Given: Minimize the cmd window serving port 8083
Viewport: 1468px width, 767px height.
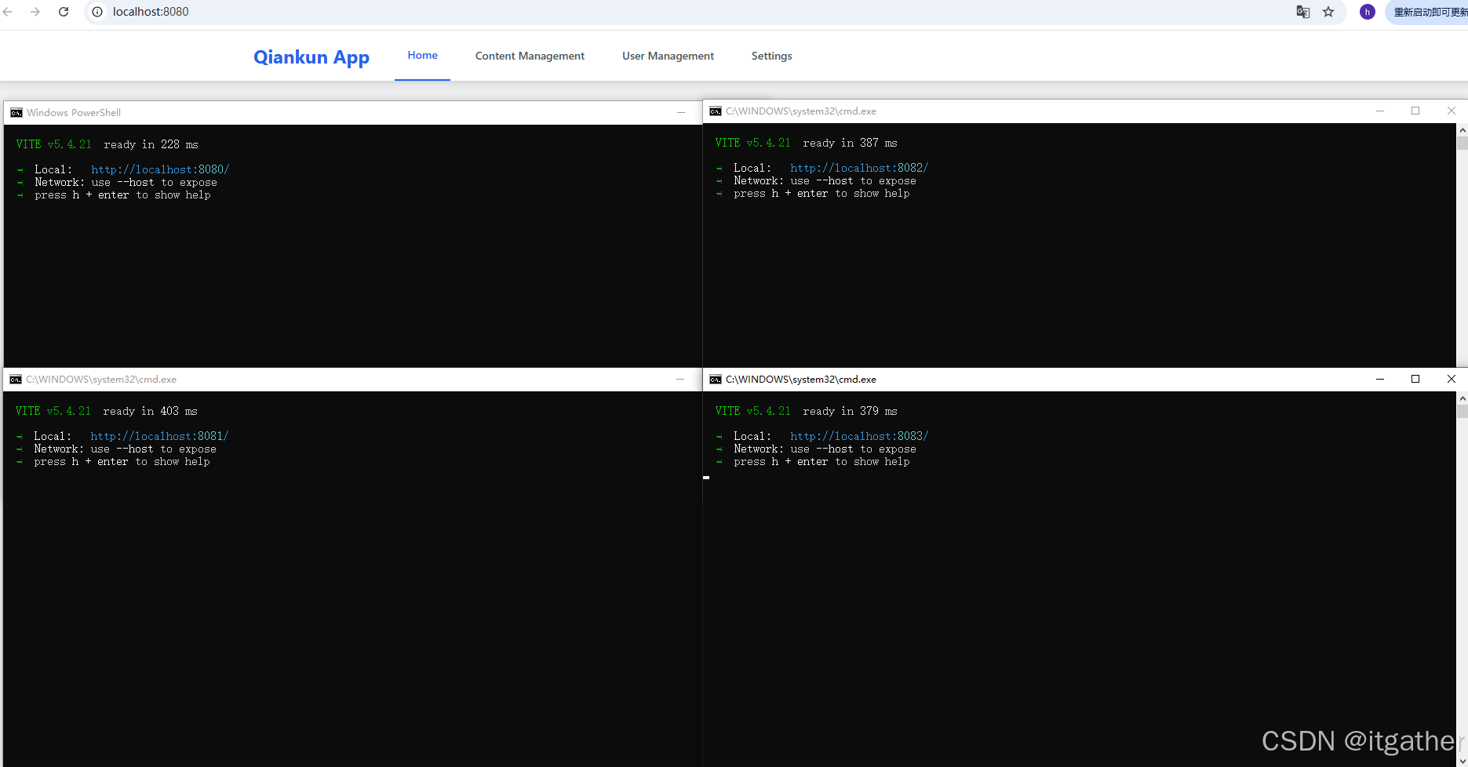Looking at the screenshot, I should pyautogui.click(x=1380, y=380).
